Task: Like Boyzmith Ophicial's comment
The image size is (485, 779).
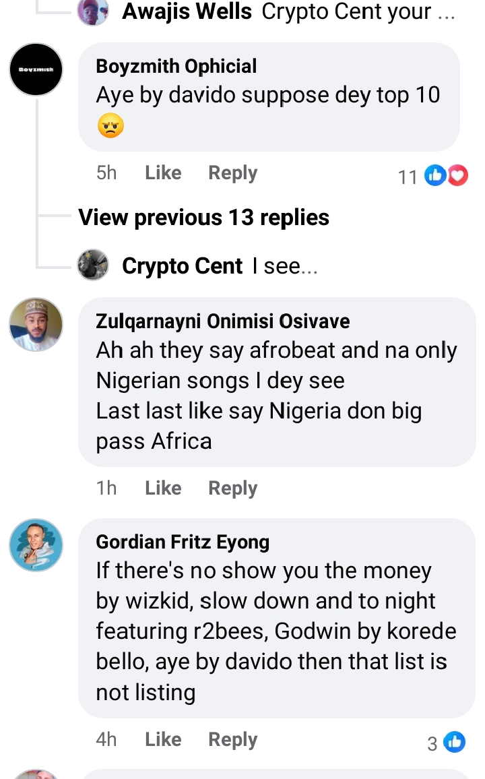Action: point(163,173)
